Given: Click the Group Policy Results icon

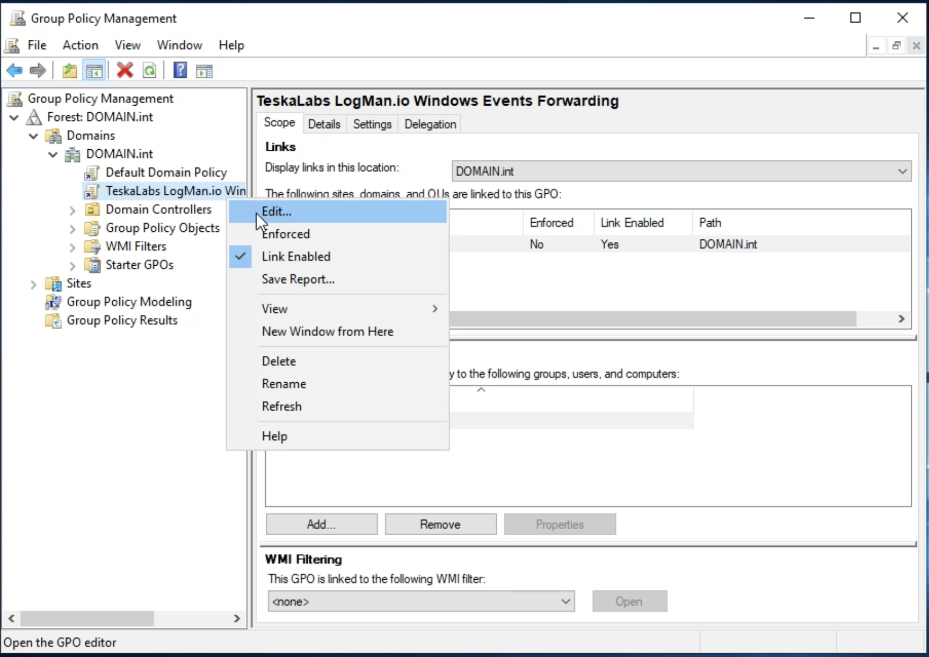Looking at the screenshot, I should 53,320.
